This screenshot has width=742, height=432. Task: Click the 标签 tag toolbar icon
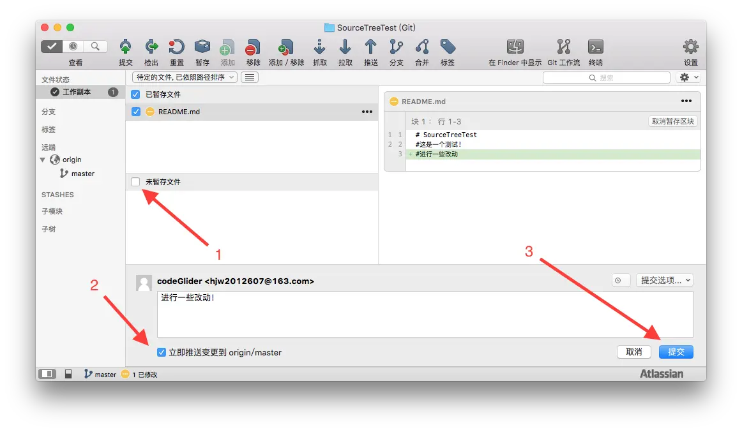coord(448,47)
